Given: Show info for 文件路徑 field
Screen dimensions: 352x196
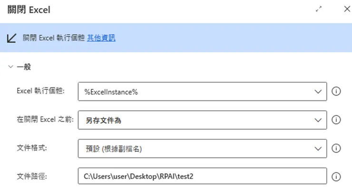Looking at the screenshot, I should (x=336, y=176).
